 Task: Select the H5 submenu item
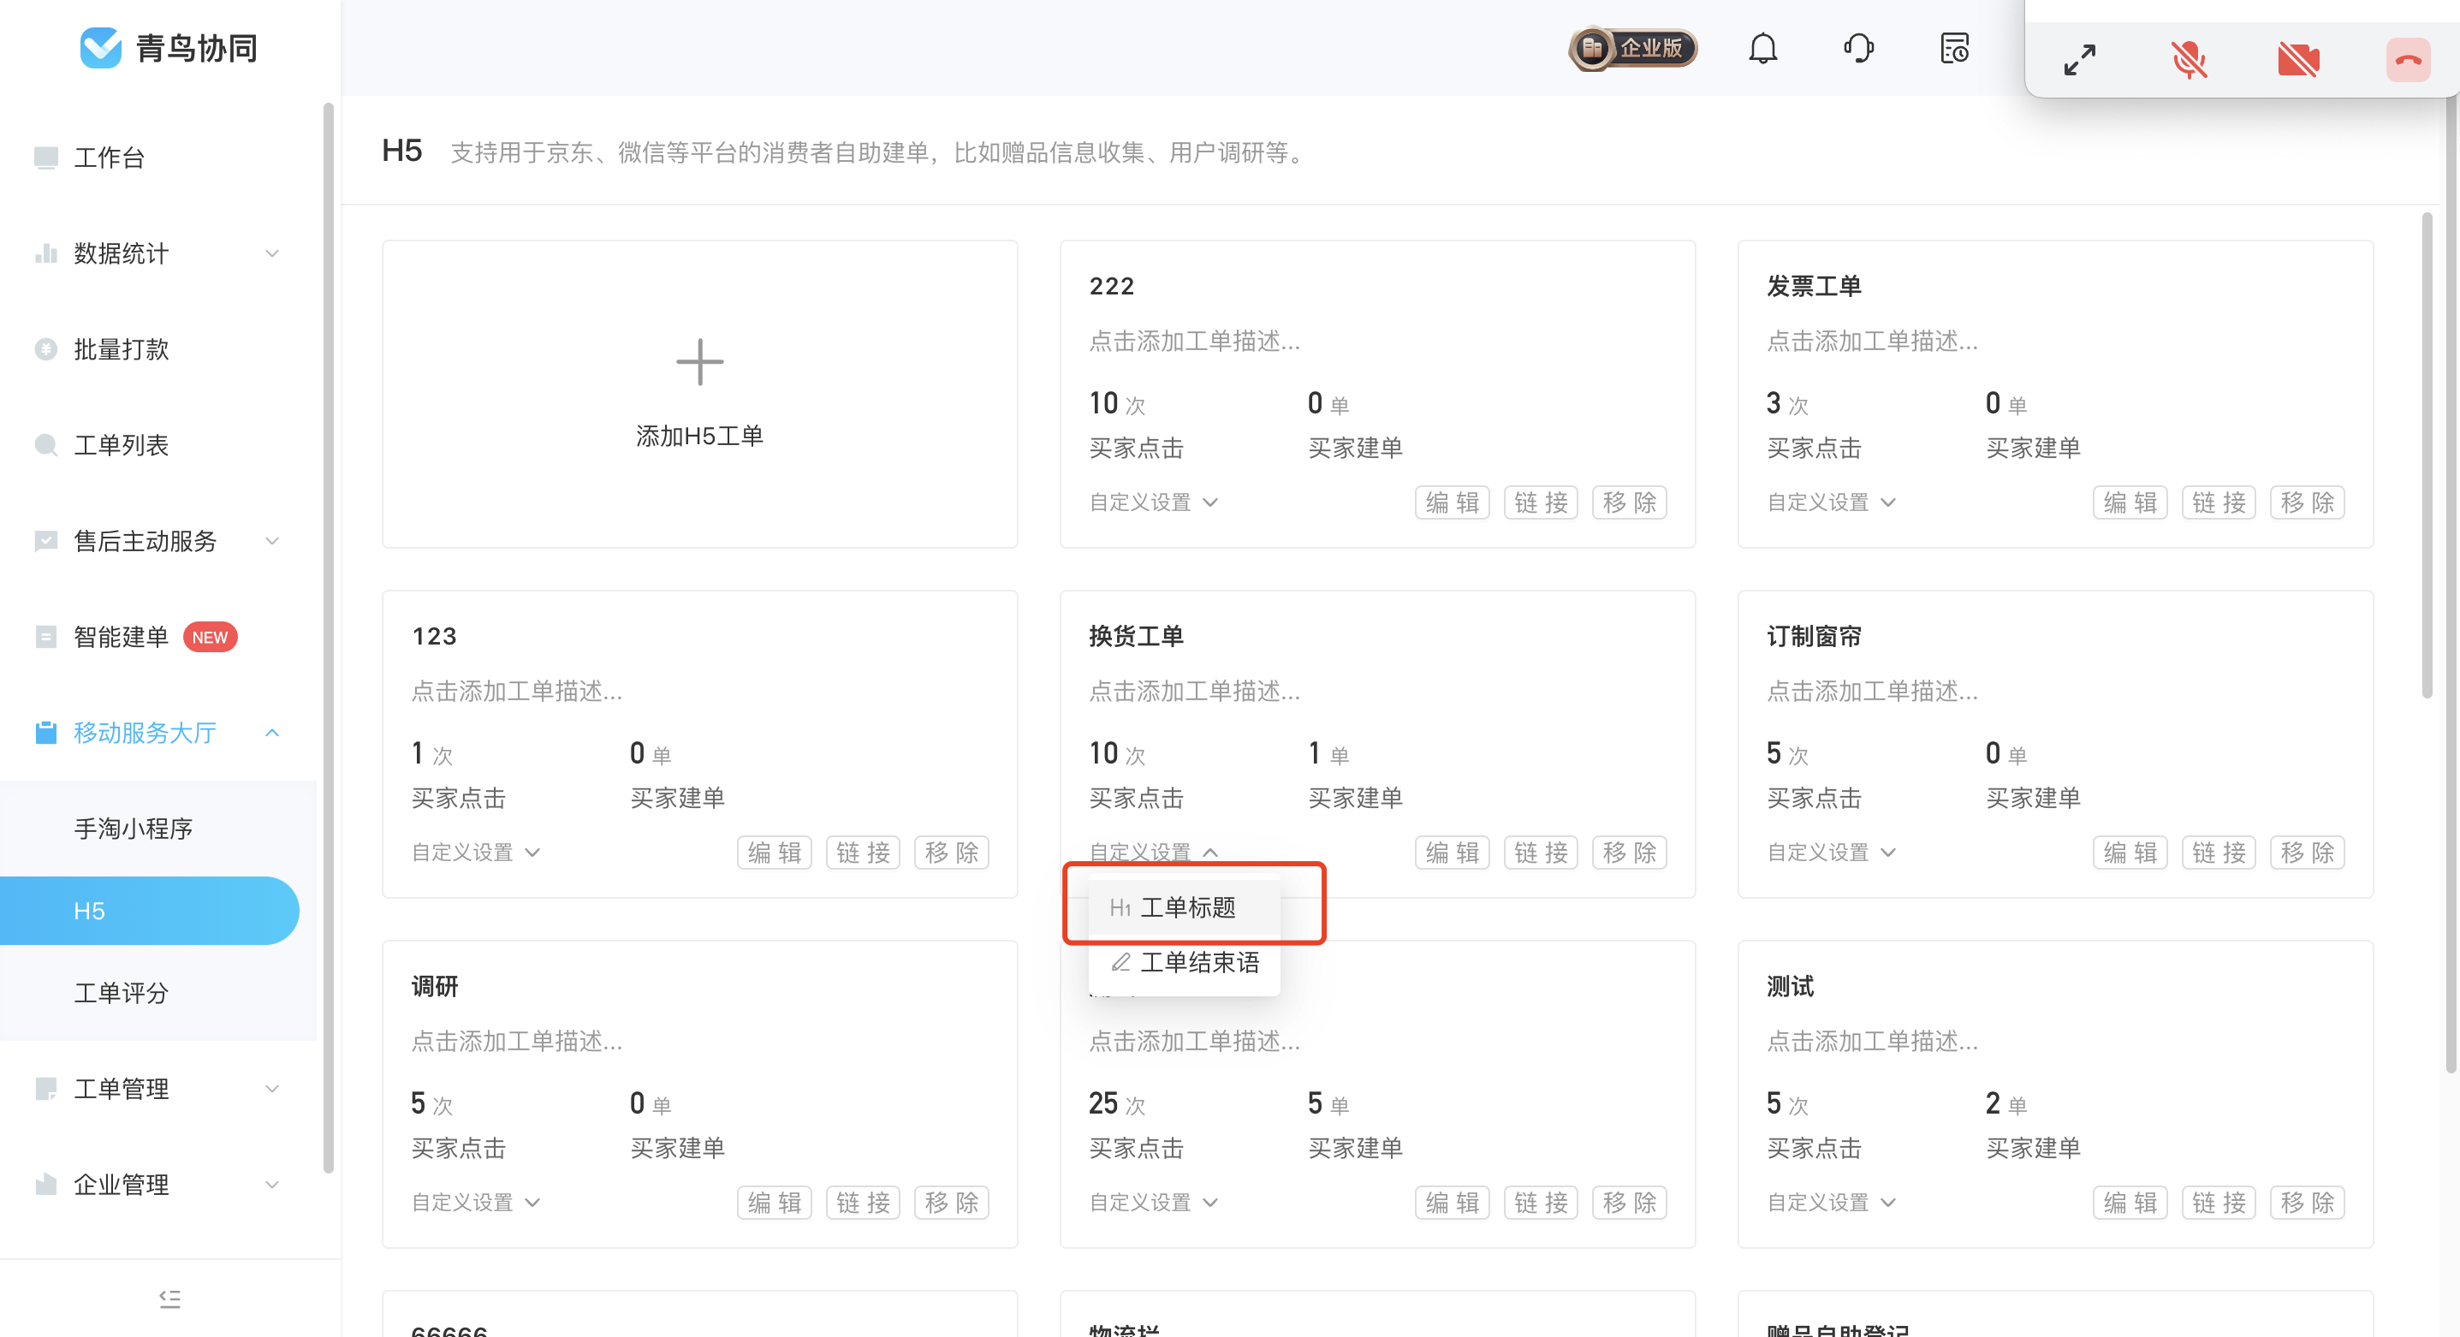(149, 911)
